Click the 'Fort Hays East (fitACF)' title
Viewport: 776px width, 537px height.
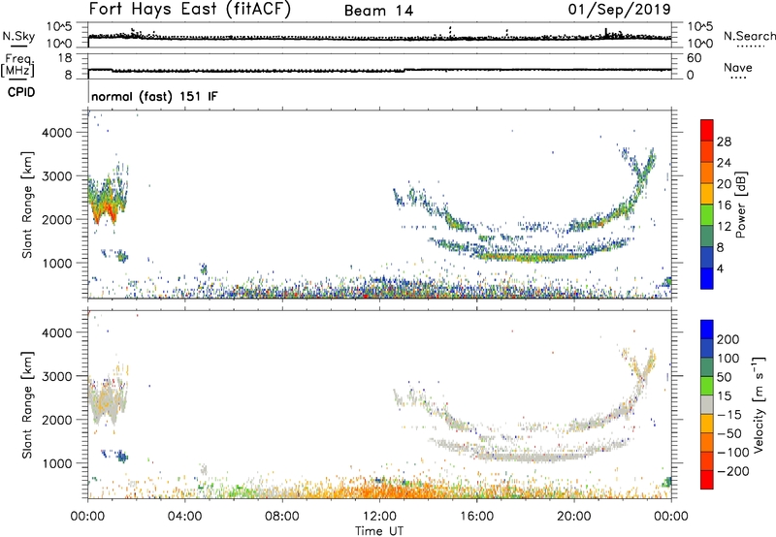point(189,9)
